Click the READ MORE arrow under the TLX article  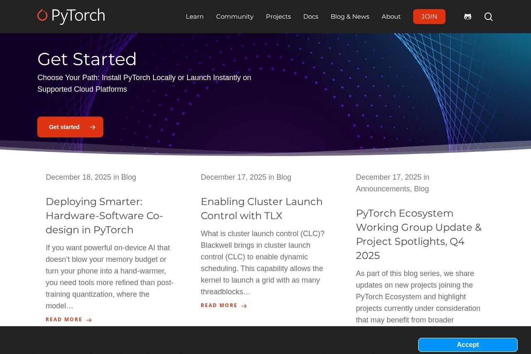(x=244, y=306)
